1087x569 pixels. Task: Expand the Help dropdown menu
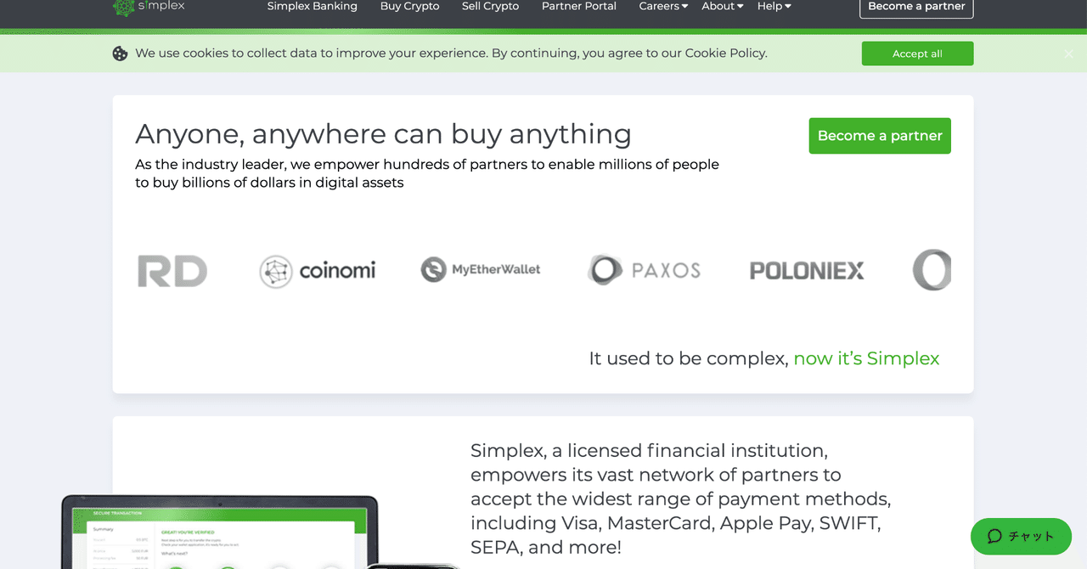(774, 7)
